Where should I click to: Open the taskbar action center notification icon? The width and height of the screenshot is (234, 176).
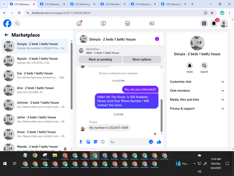227,164
